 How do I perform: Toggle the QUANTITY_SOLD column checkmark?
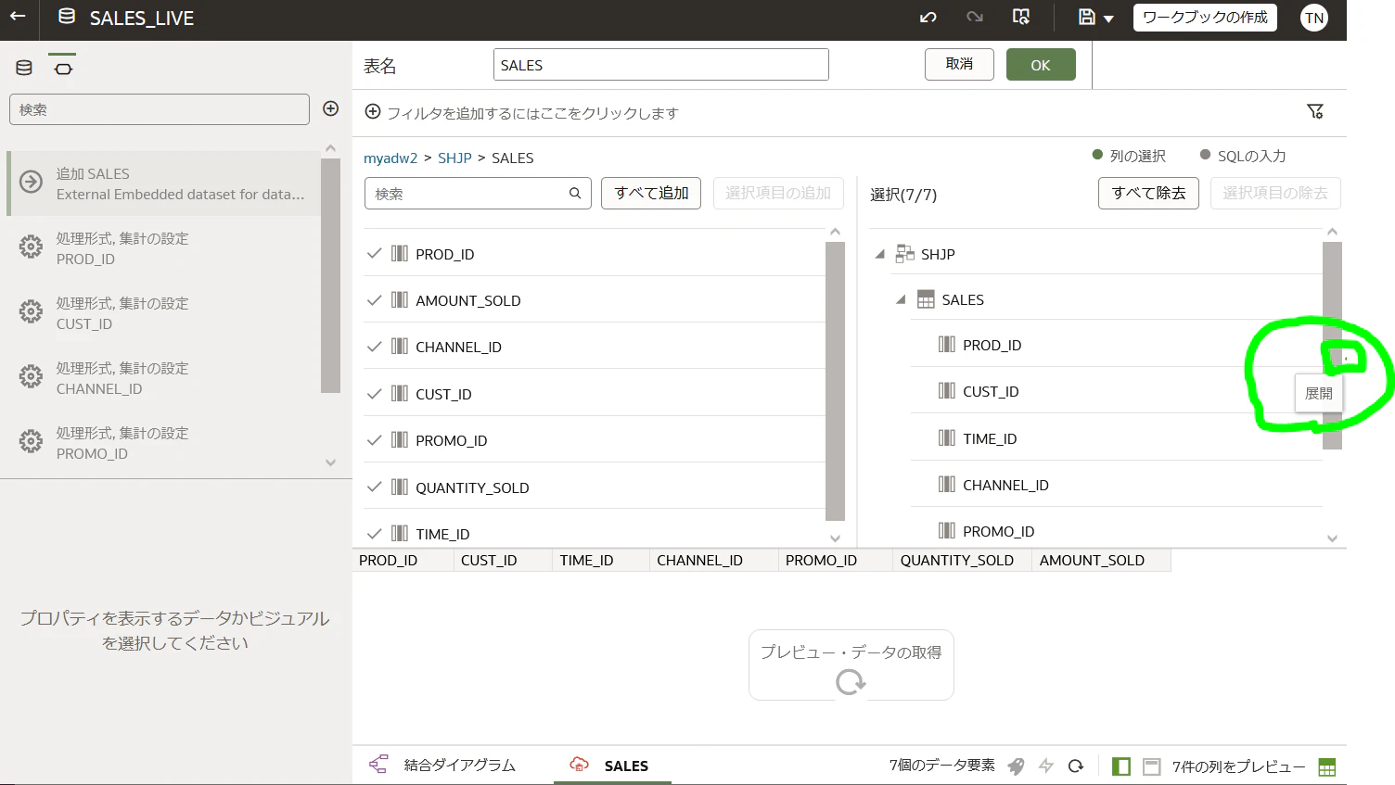(374, 487)
